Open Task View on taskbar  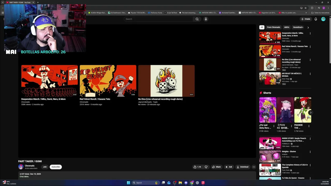(x=163, y=183)
